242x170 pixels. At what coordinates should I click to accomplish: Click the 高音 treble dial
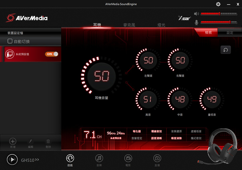pyautogui.click(x=148, y=99)
